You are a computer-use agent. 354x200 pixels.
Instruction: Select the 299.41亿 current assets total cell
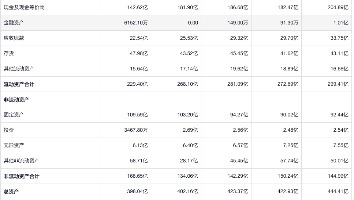pos(338,84)
